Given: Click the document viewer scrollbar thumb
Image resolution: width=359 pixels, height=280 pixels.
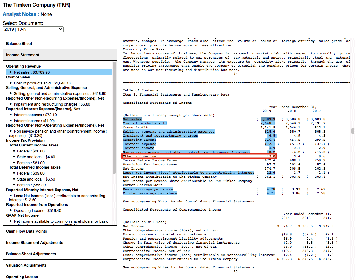Looking at the screenshot, I should tap(353, 131).
